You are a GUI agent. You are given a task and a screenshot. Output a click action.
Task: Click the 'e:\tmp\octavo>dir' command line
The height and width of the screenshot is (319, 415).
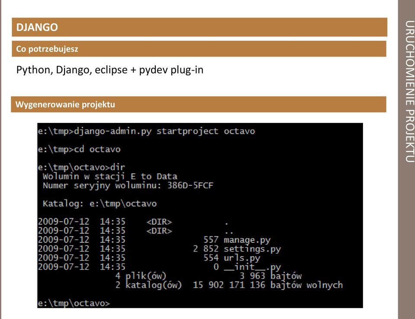(81, 168)
